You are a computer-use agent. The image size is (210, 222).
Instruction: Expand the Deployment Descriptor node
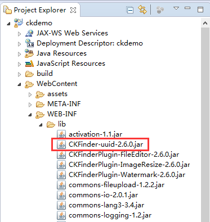coord(19,44)
